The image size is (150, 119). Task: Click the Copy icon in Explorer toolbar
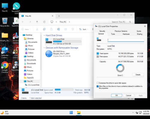coord(44,29)
